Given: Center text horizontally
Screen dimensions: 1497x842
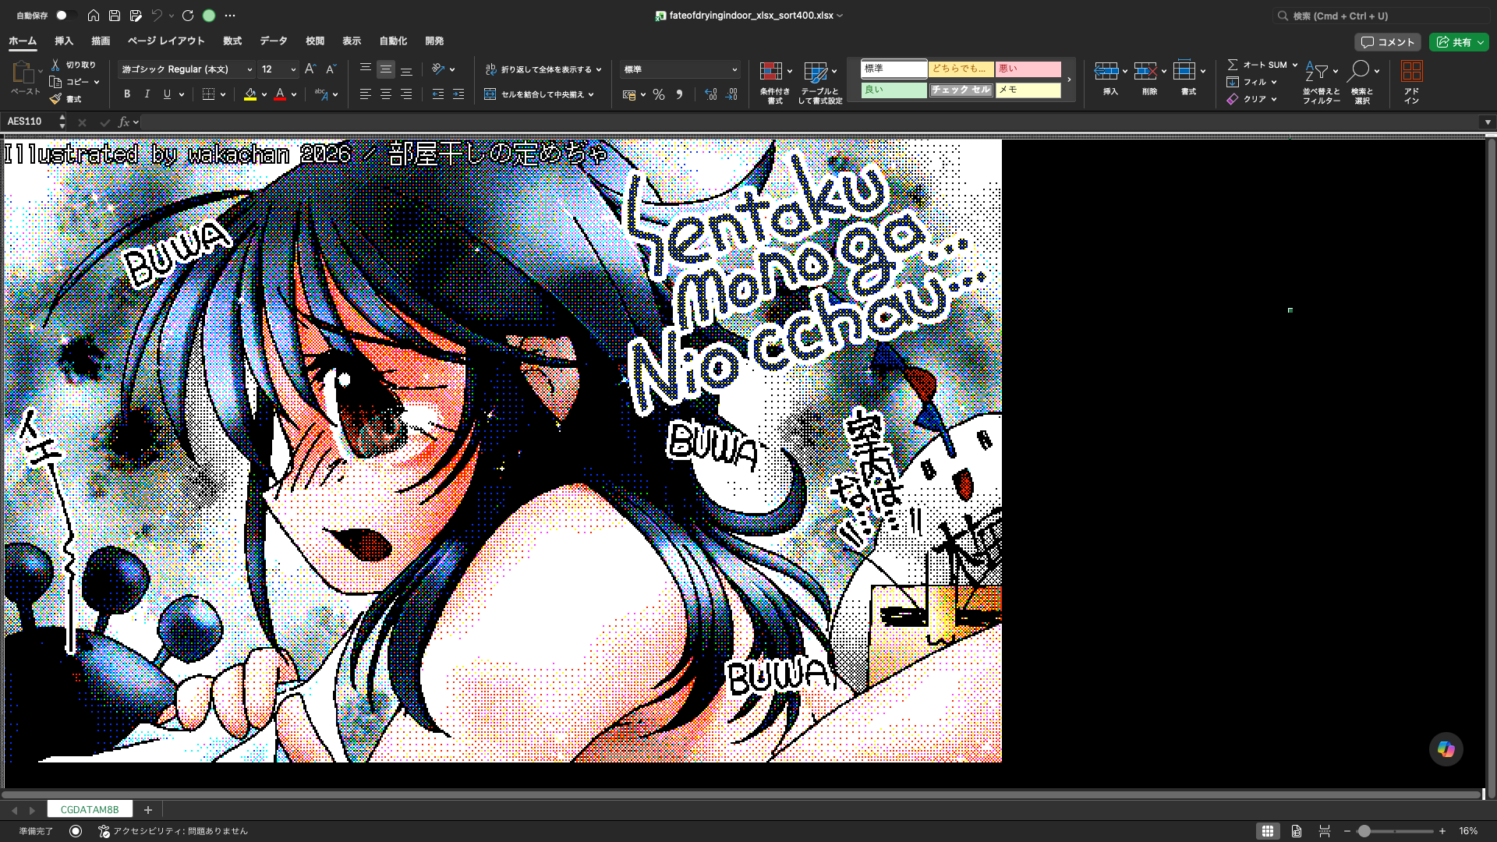Looking at the screenshot, I should [x=386, y=94].
